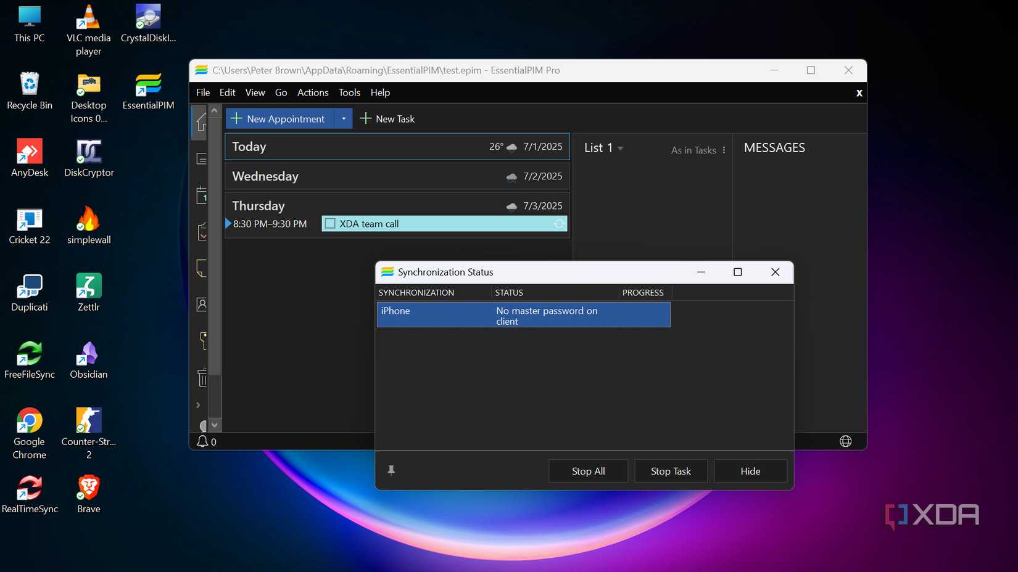Expand the List 1 dropdown
Screen dimensions: 1018x572
click(x=620, y=149)
